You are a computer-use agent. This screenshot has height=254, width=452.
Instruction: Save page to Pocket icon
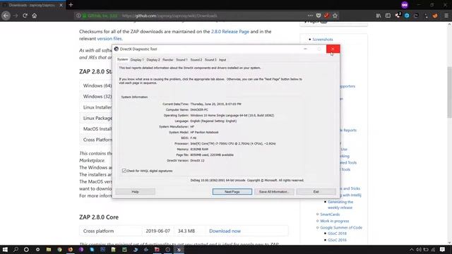click(319, 16)
